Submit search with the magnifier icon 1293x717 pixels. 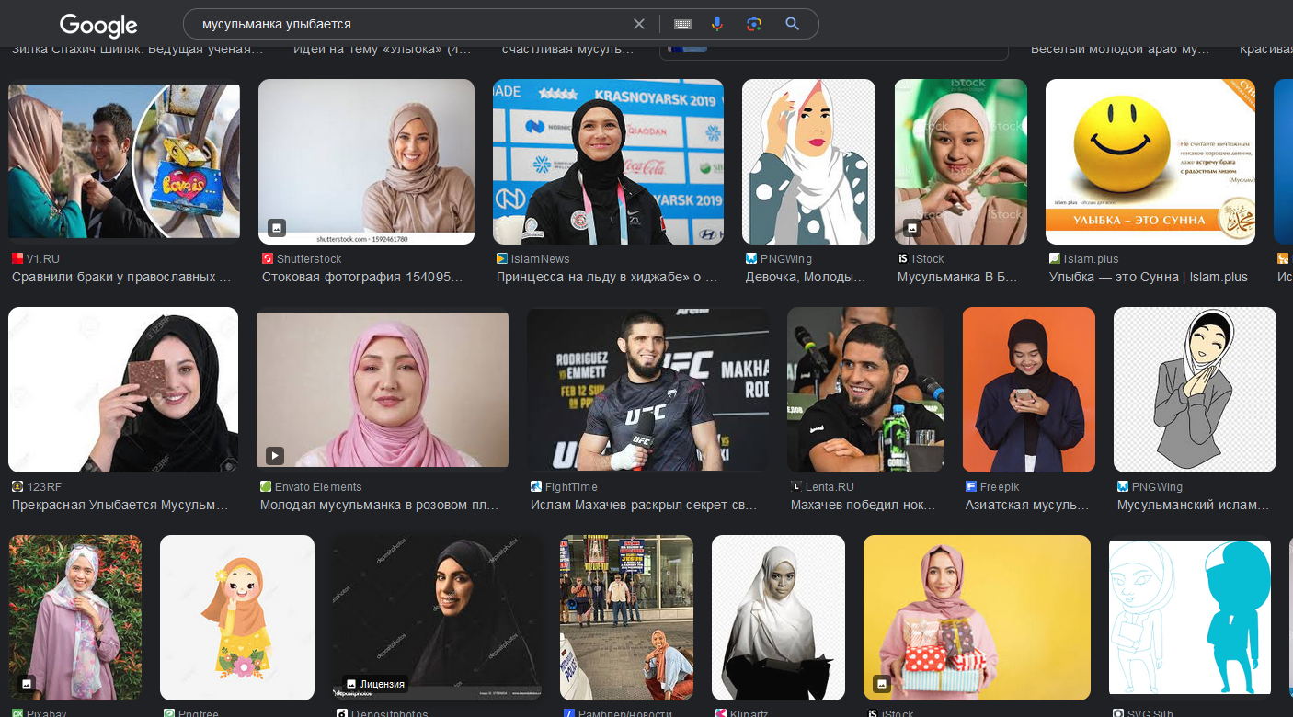(792, 24)
